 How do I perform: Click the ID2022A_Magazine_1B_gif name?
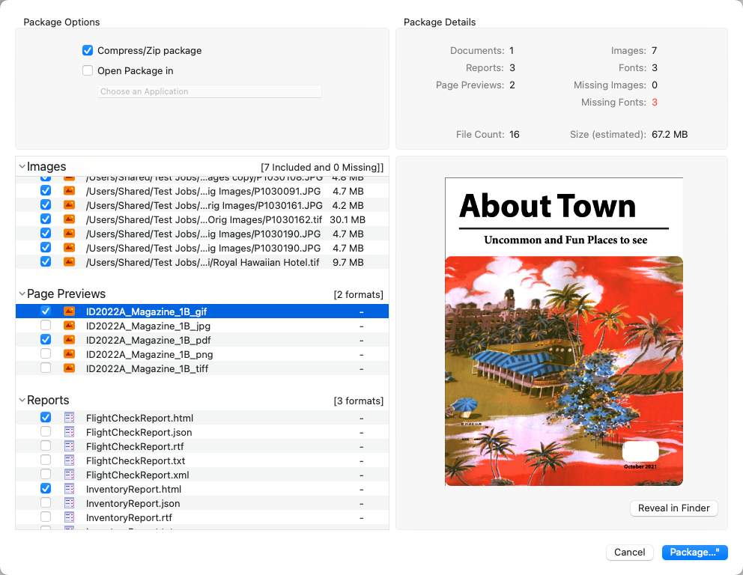click(x=146, y=311)
